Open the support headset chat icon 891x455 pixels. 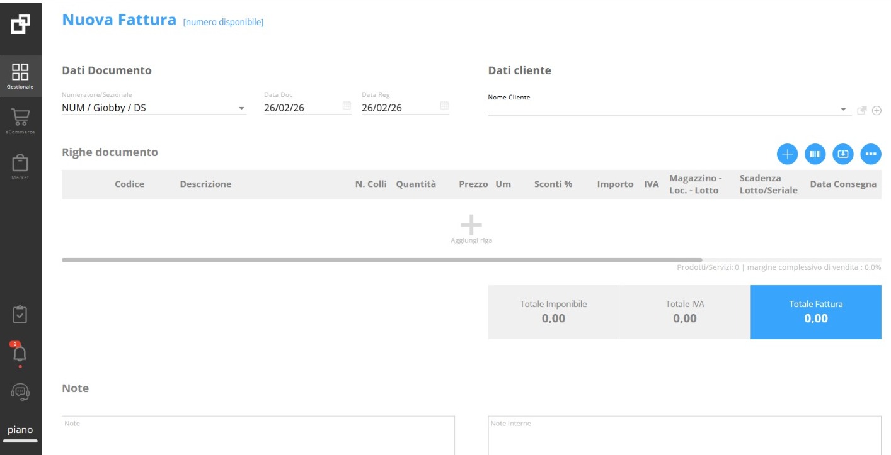pyautogui.click(x=20, y=392)
